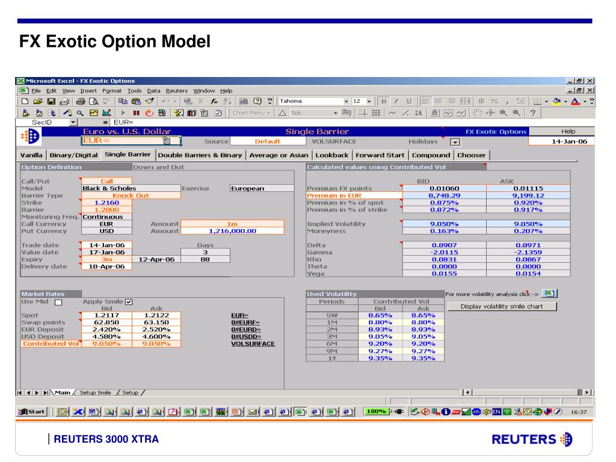Click the Merge and Center icon
The width and height of the screenshot is (616, 462).
[465, 101]
